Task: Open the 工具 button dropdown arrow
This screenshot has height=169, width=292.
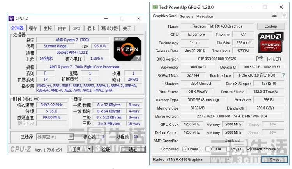Action: tap(89, 149)
